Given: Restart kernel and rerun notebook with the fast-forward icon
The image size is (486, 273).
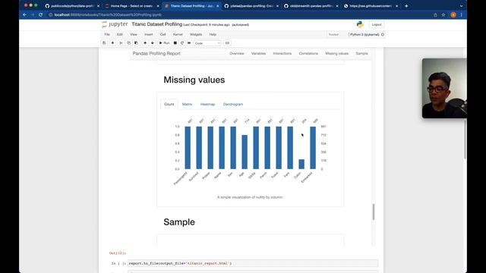Looking at the screenshot, I should point(189,43).
